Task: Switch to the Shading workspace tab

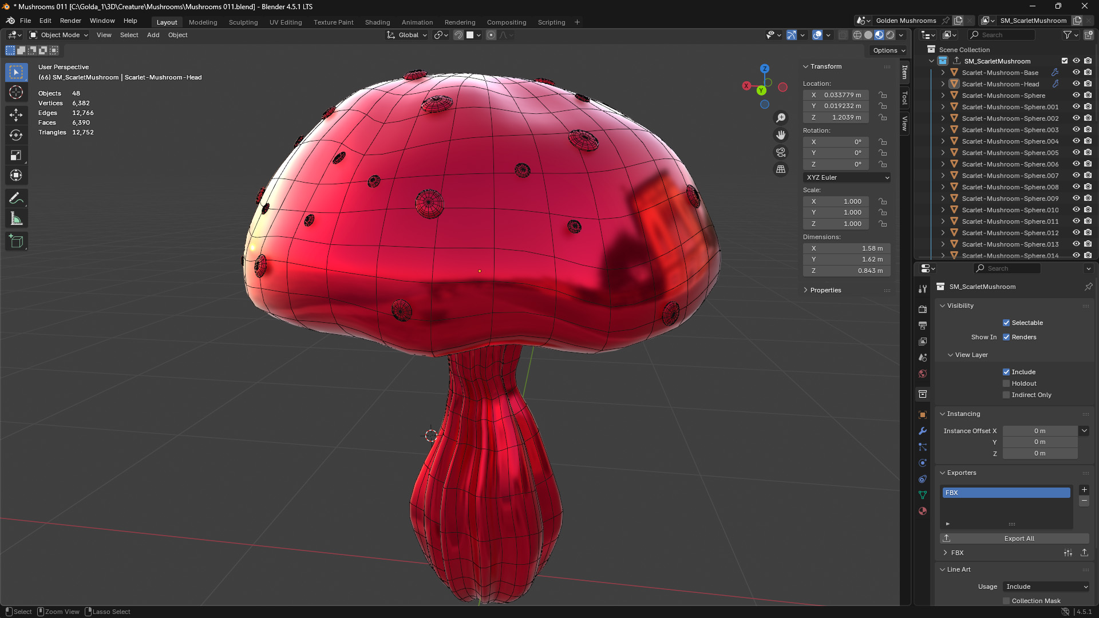Action: pyautogui.click(x=377, y=22)
